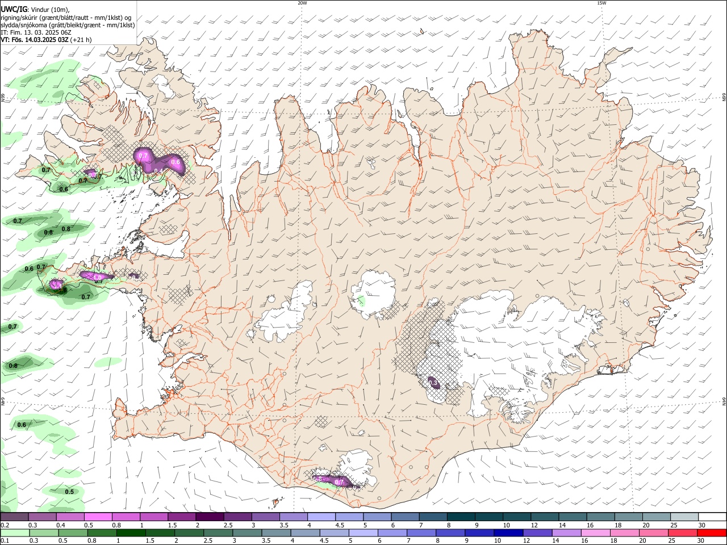Pick the grey-blue 3.5 swatch, rain scale
Viewport: 727px width, 545px height.
pos(276,533)
